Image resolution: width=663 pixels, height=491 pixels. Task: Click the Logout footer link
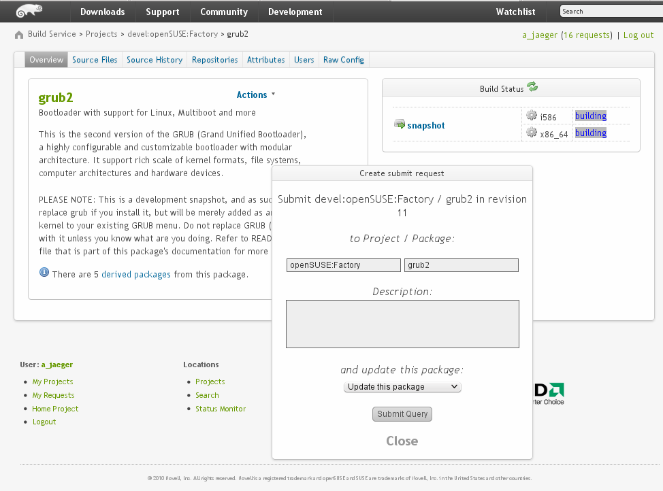click(x=44, y=422)
